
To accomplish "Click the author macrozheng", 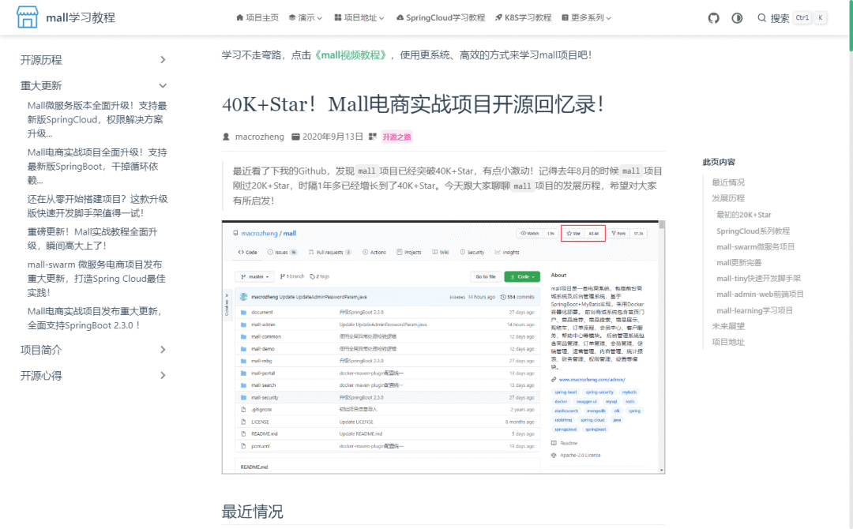I will [x=260, y=137].
